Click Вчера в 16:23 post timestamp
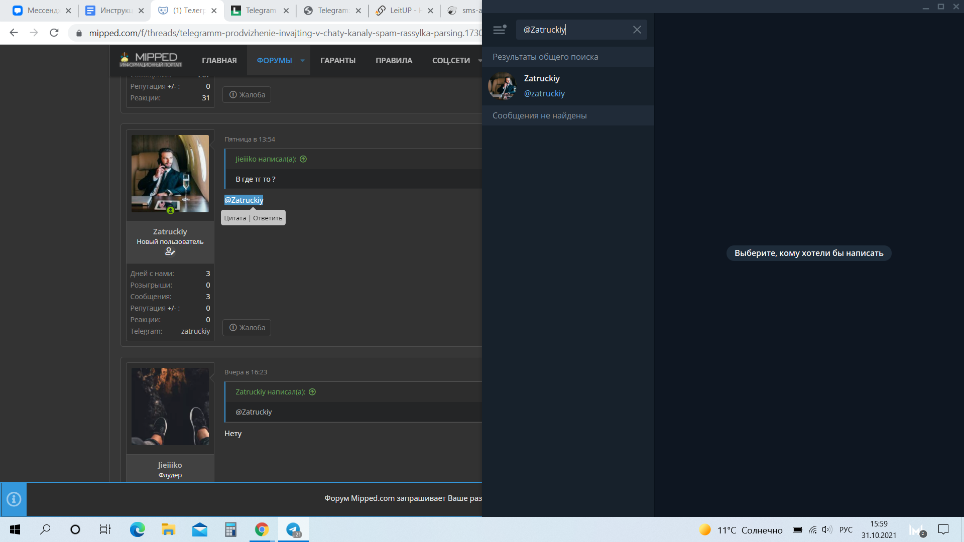The height and width of the screenshot is (542, 964). [x=246, y=372]
